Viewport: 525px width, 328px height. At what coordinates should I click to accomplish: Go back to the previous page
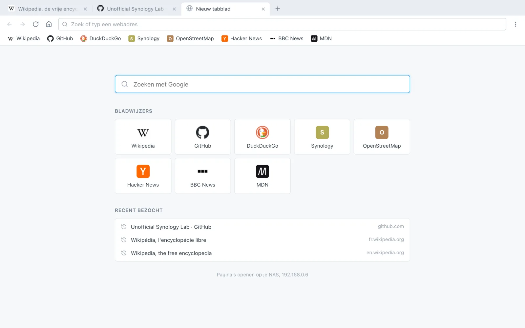pos(10,24)
